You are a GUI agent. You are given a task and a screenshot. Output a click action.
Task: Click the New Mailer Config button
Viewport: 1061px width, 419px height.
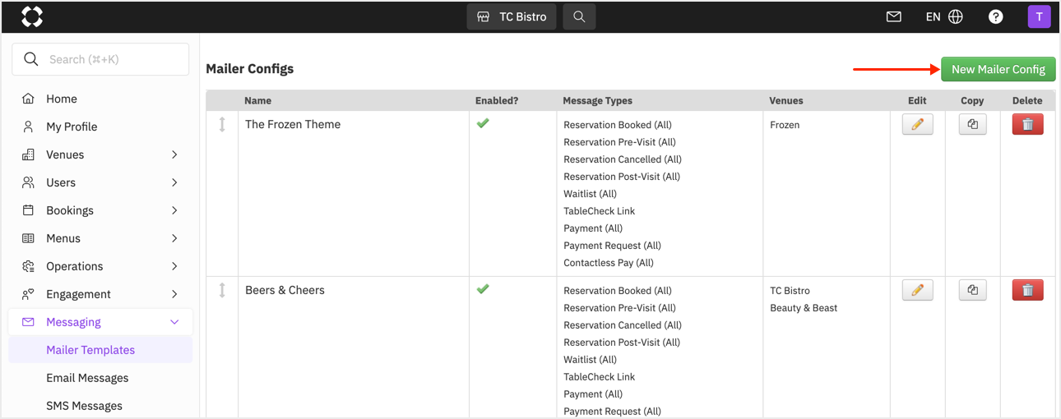click(x=998, y=69)
